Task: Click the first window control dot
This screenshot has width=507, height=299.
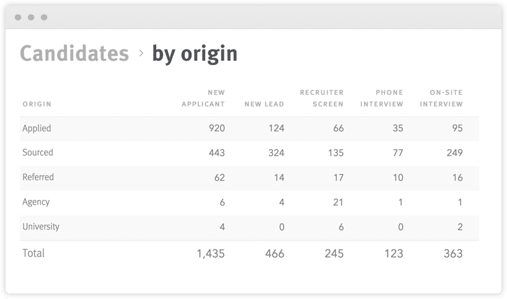Action: pos(18,17)
